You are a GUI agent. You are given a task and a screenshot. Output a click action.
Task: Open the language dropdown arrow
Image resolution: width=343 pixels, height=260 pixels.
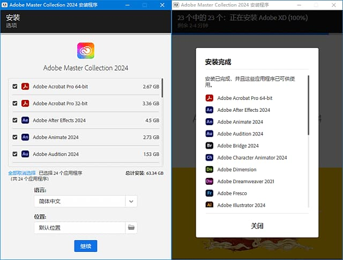point(131,201)
